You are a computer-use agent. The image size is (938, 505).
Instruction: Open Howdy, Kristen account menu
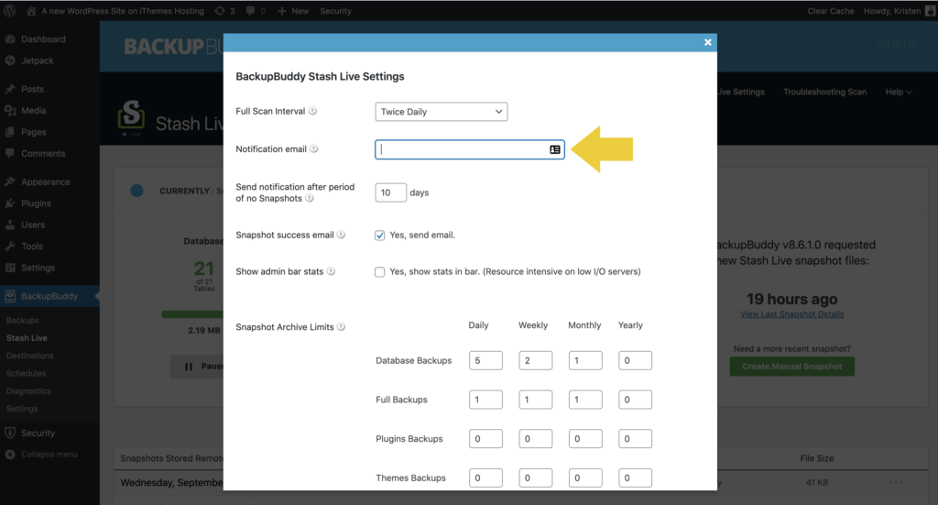coord(900,11)
